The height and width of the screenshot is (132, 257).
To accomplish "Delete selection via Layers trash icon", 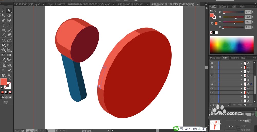I will pos(250,105).
